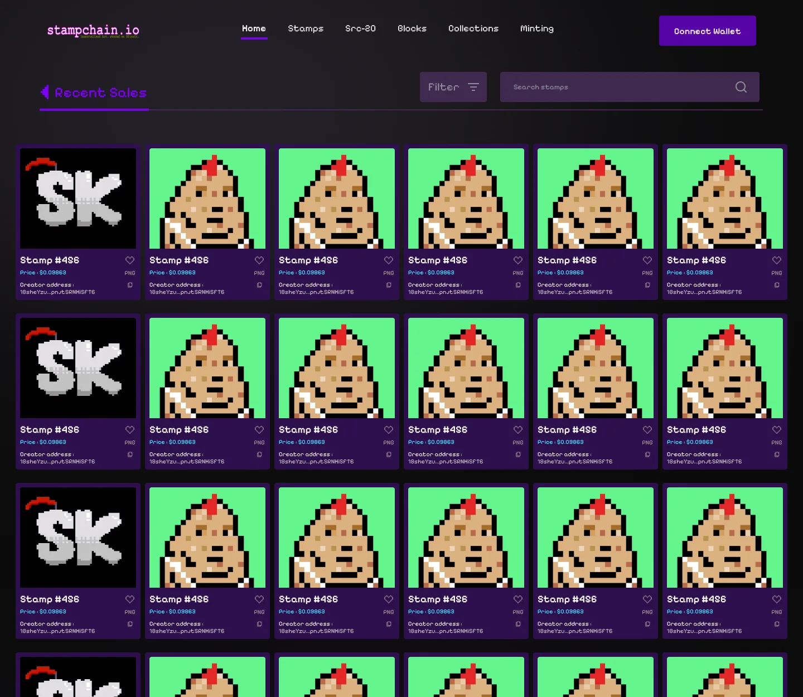Copy creator address of second-row SK stamp
Viewport: 803px width, 697px height.
coord(130,454)
